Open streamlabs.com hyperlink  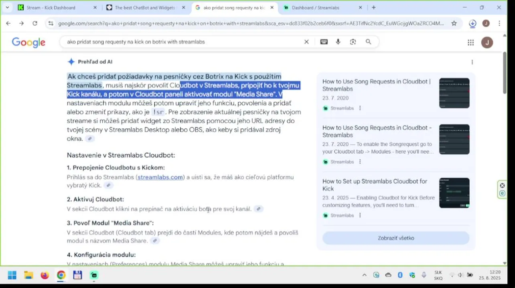click(160, 177)
